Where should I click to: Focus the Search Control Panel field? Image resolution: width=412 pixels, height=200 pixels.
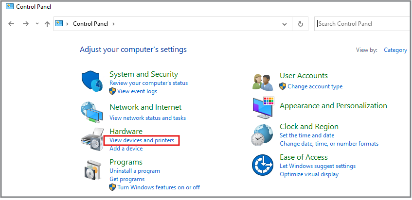tap(360, 23)
